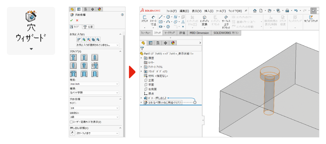Open the 規格 Ansi Inch dropdown
This screenshot has height=144, width=326.
[94, 84]
